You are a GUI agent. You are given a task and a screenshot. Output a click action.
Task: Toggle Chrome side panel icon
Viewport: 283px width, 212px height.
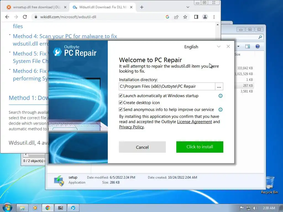coord(196,17)
